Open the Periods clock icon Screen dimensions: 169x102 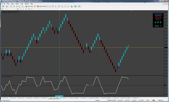tap(75, 6)
